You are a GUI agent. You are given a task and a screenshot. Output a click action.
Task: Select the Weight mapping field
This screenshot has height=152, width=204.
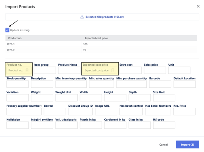click(x=42, y=98)
